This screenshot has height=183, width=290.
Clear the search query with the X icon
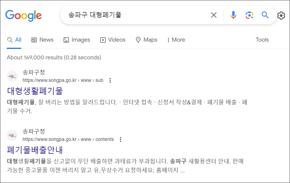pyautogui.click(x=214, y=15)
